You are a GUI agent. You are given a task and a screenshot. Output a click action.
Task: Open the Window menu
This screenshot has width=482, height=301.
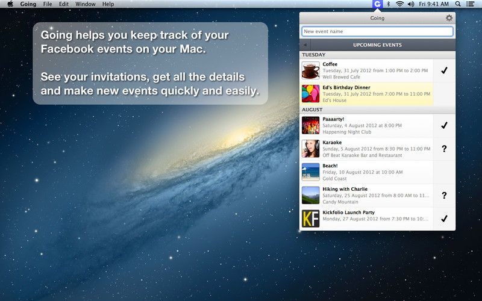pos(85,4)
